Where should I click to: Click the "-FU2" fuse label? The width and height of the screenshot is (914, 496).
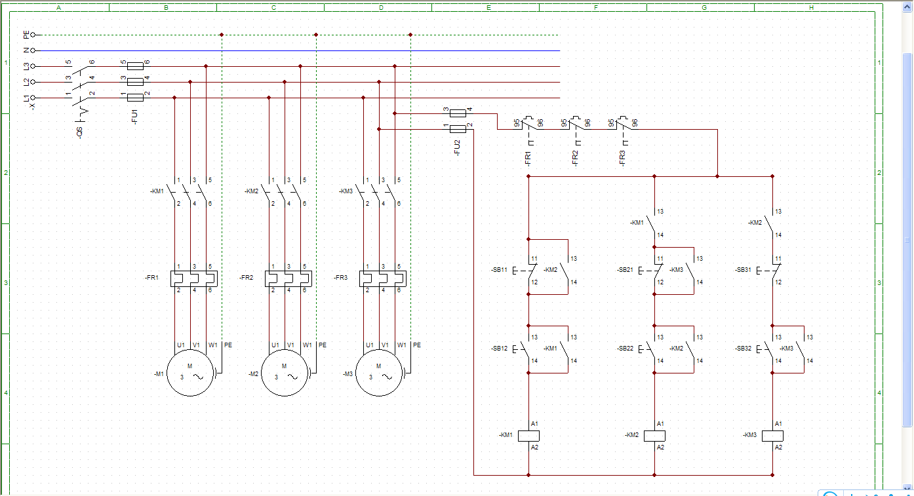[x=458, y=147]
